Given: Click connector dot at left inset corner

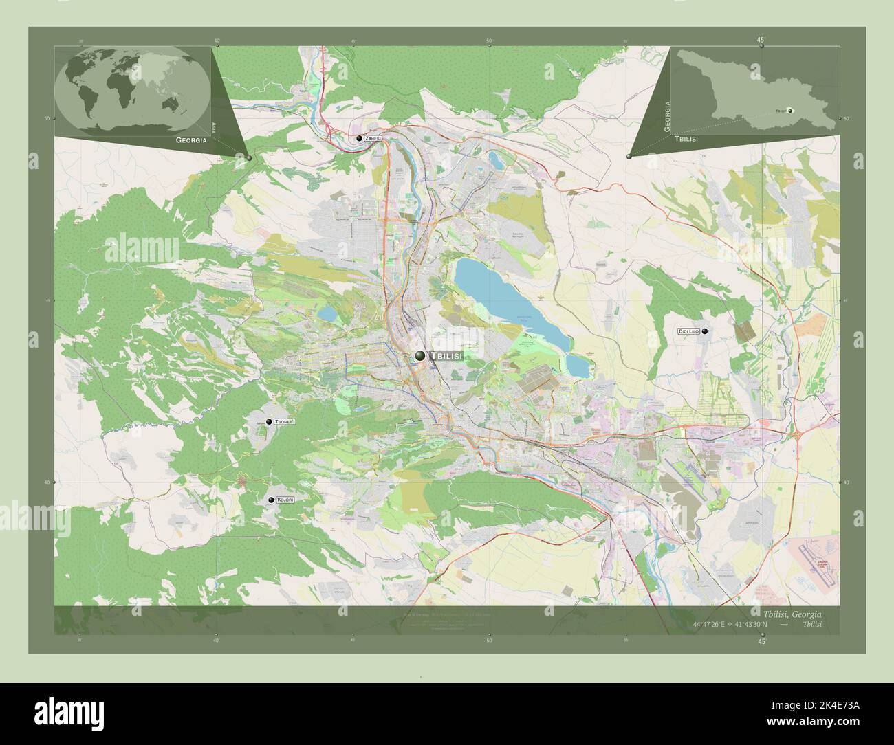Looking at the screenshot, I should click(249, 157).
